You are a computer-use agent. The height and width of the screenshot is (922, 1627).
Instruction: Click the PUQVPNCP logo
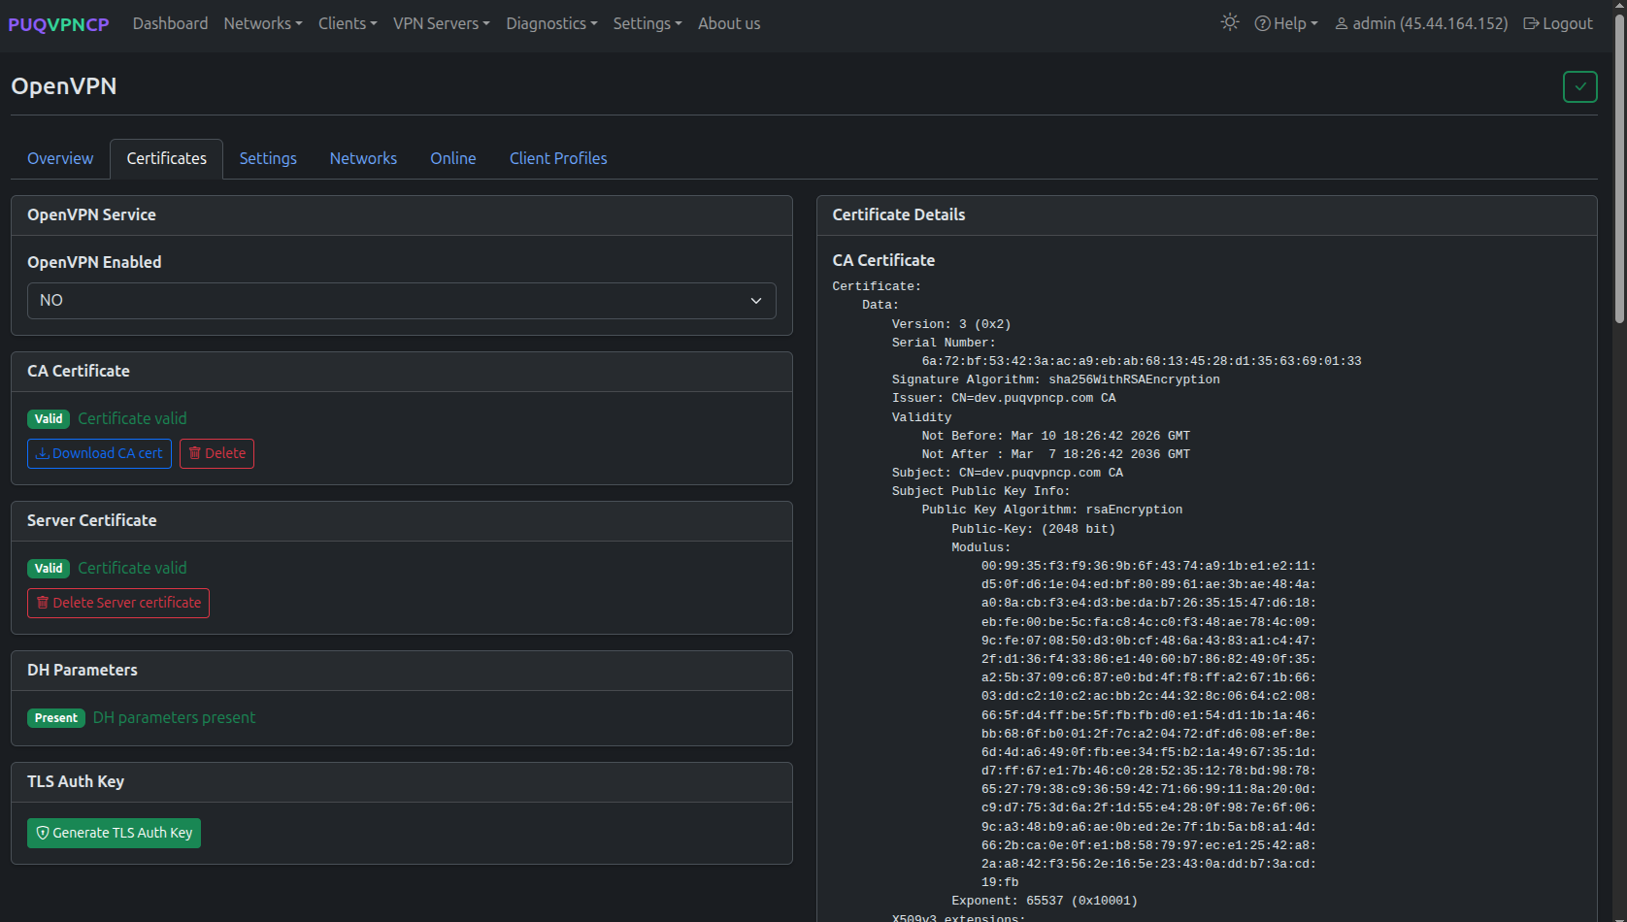[x=58, y=24]
